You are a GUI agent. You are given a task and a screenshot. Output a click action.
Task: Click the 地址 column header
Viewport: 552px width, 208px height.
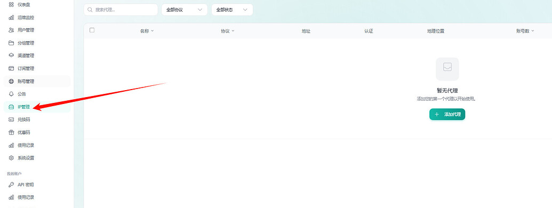pyautogui.click(x=306, y=31)
